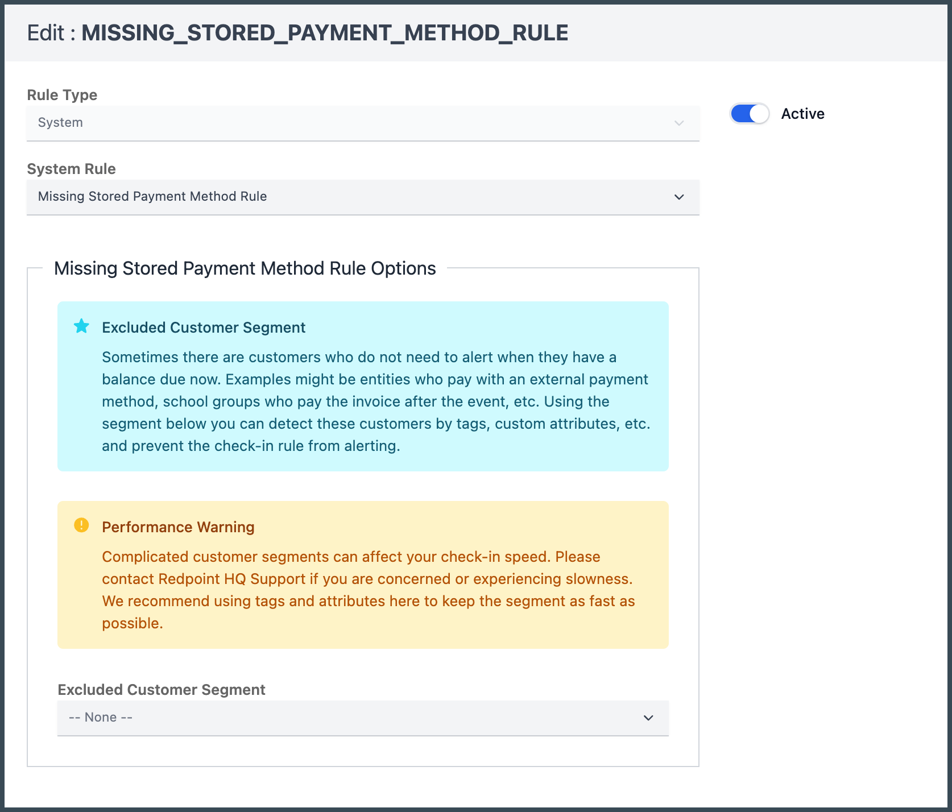This screenshot has width=952, height=812.
Task: Click the chevron arrow in Rule Type field
Action: click(678, 123)
